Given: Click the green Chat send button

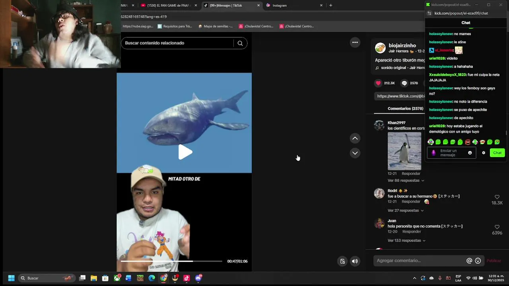Looking at the screenshot, I should click(x=497, y=153).
